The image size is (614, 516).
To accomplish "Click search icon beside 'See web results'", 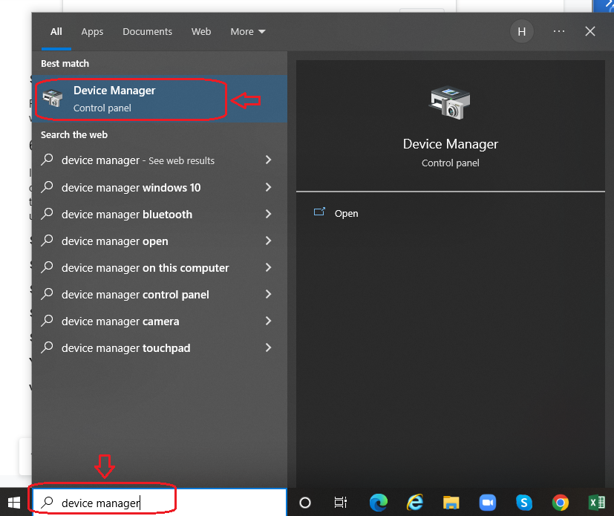I will [47, 160].
